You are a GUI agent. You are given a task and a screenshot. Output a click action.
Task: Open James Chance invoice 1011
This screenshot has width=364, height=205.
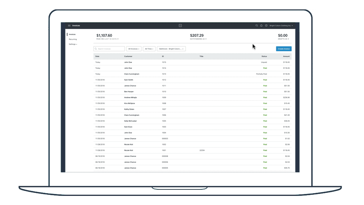(193, 86)
